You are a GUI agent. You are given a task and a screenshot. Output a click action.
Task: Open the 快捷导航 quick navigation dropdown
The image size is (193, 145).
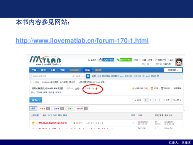pyautogui.click(x=173, y=70)
